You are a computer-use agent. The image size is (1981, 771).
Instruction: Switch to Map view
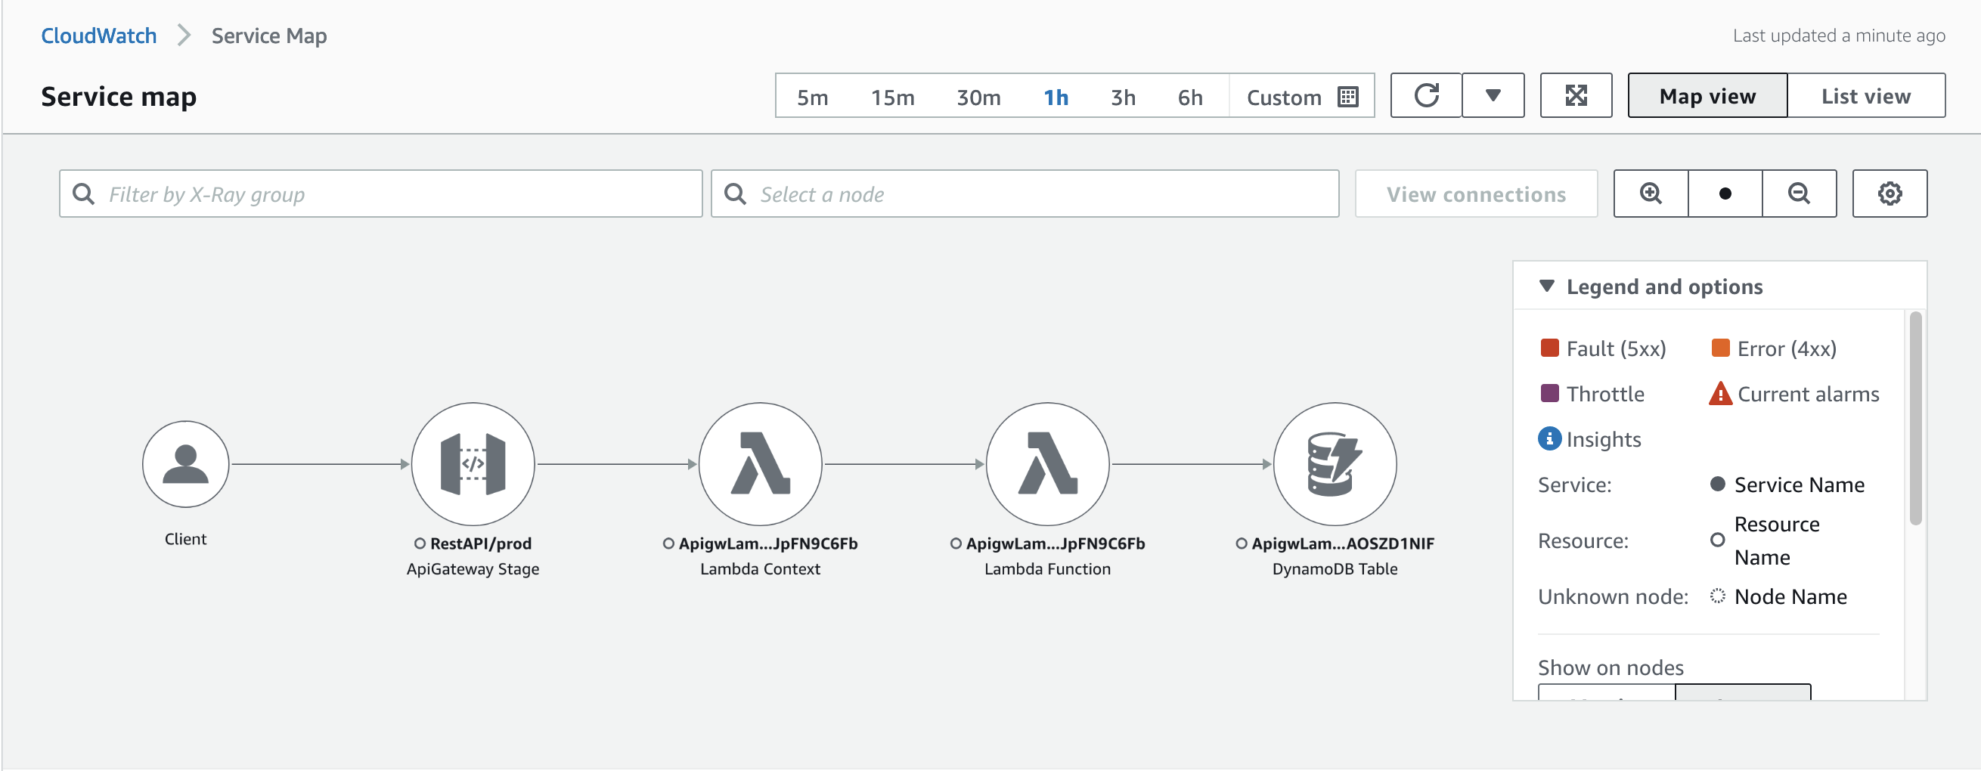(1707, 95)
